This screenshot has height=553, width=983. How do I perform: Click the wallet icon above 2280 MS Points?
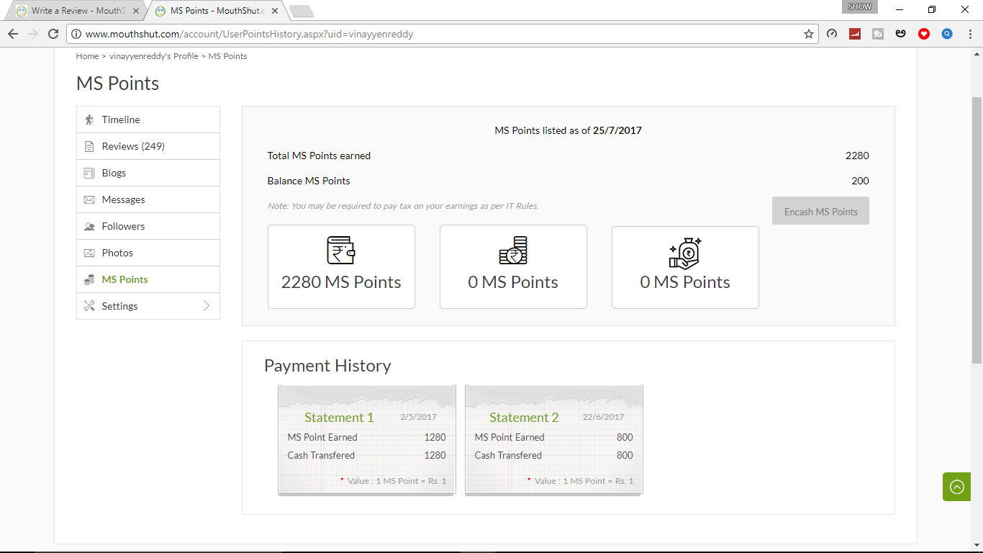point(341,251)
